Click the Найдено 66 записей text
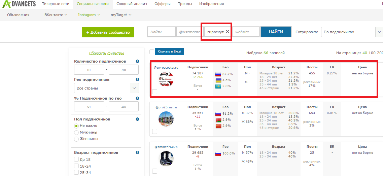The image size is (383, 176). (x=265, y=53)
